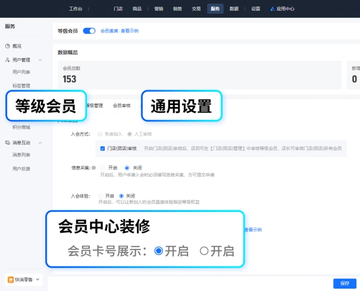360x291 pixels.
Task: Click the 概况 overview icon in sidebar
Action: [x=7, y=46]
